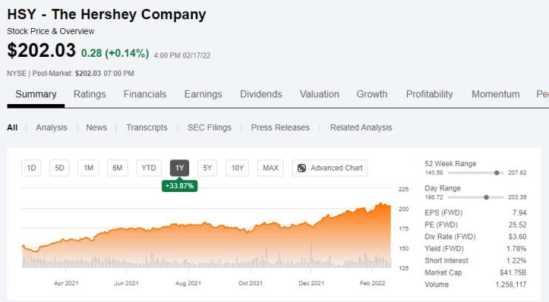Filter the feed by Related Analysis
Image resolution: width=549 pixels, height=302 pixels.
point(361,128)
